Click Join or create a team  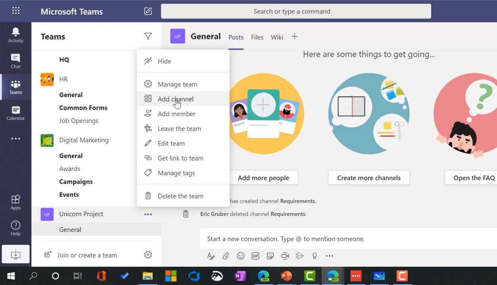(x=81, y=255)
